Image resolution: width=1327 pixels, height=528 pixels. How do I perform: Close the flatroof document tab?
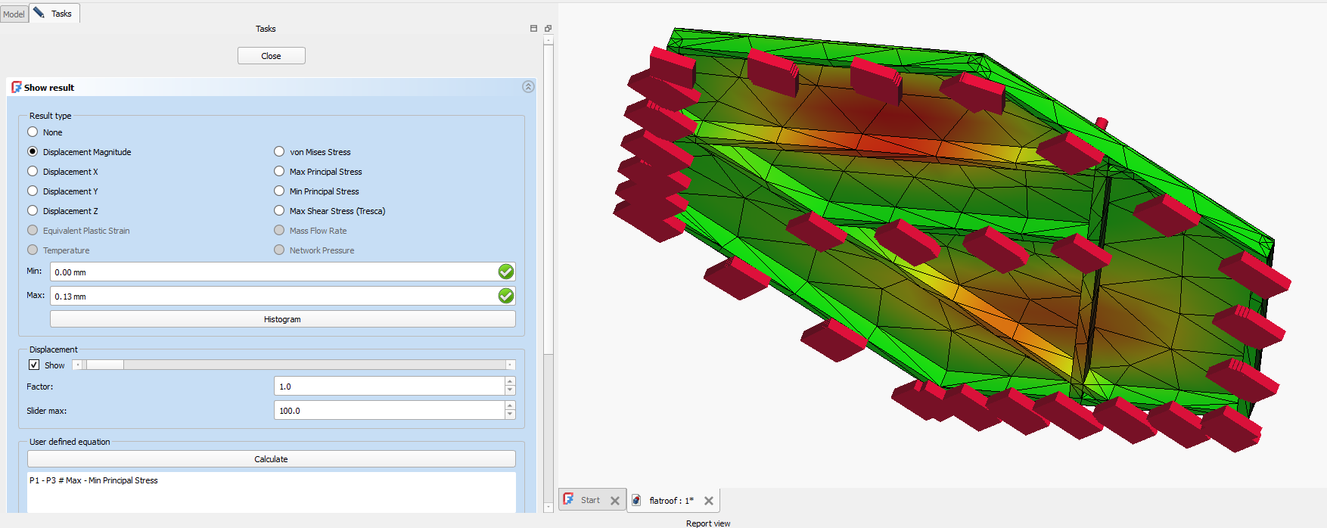pyautogui.click(x=709, y=501)
